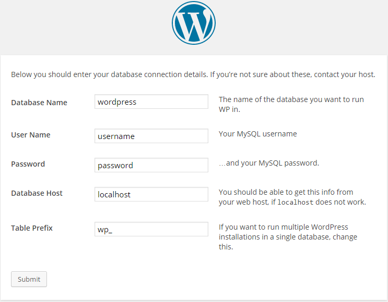Viewport: 388px width, 302px height.
Task: Click the "Table Prefix" field label
Action: click(x=32, y=228)
